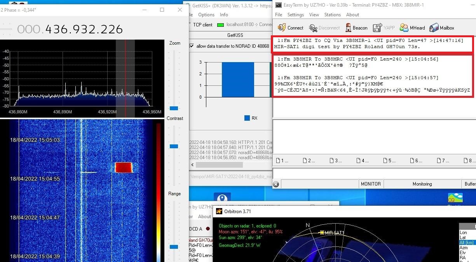This screenshot has height=262, width=476.
Task: Click the GetKISS log horizontal scrollbar
Action: pos(219,165)
